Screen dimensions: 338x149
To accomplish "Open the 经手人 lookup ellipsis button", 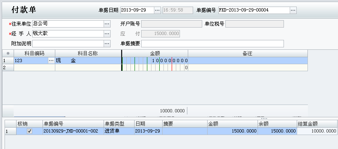I will 107,34.
